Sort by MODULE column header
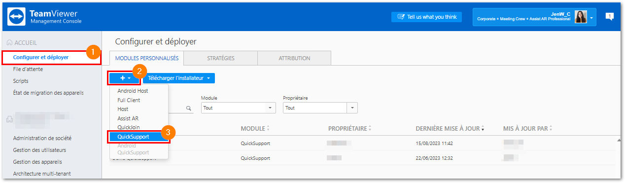625x183 pixels. coord(255,129)
